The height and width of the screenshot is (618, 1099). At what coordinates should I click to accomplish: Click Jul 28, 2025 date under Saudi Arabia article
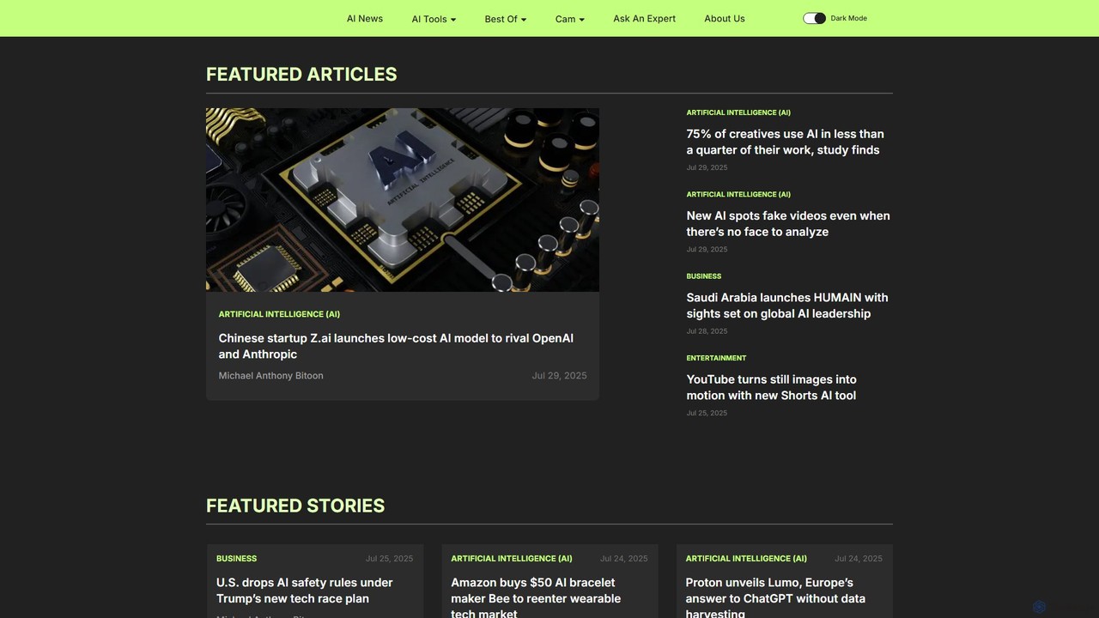(707, 331)
